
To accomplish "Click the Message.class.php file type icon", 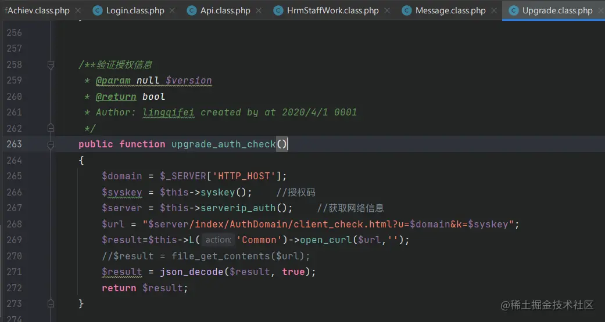I will [407, 10].
